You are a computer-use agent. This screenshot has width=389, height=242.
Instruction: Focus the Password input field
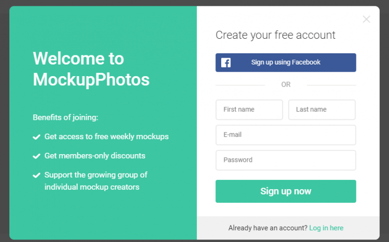coord(285,160)
